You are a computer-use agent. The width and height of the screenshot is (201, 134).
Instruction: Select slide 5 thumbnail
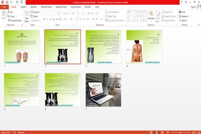tap(22, 90)
